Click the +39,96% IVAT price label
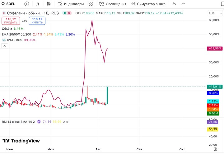 [x=215, y=48]
